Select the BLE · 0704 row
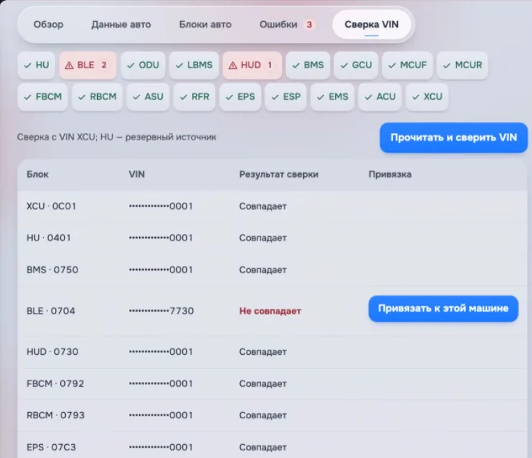 tap(272, 311)
